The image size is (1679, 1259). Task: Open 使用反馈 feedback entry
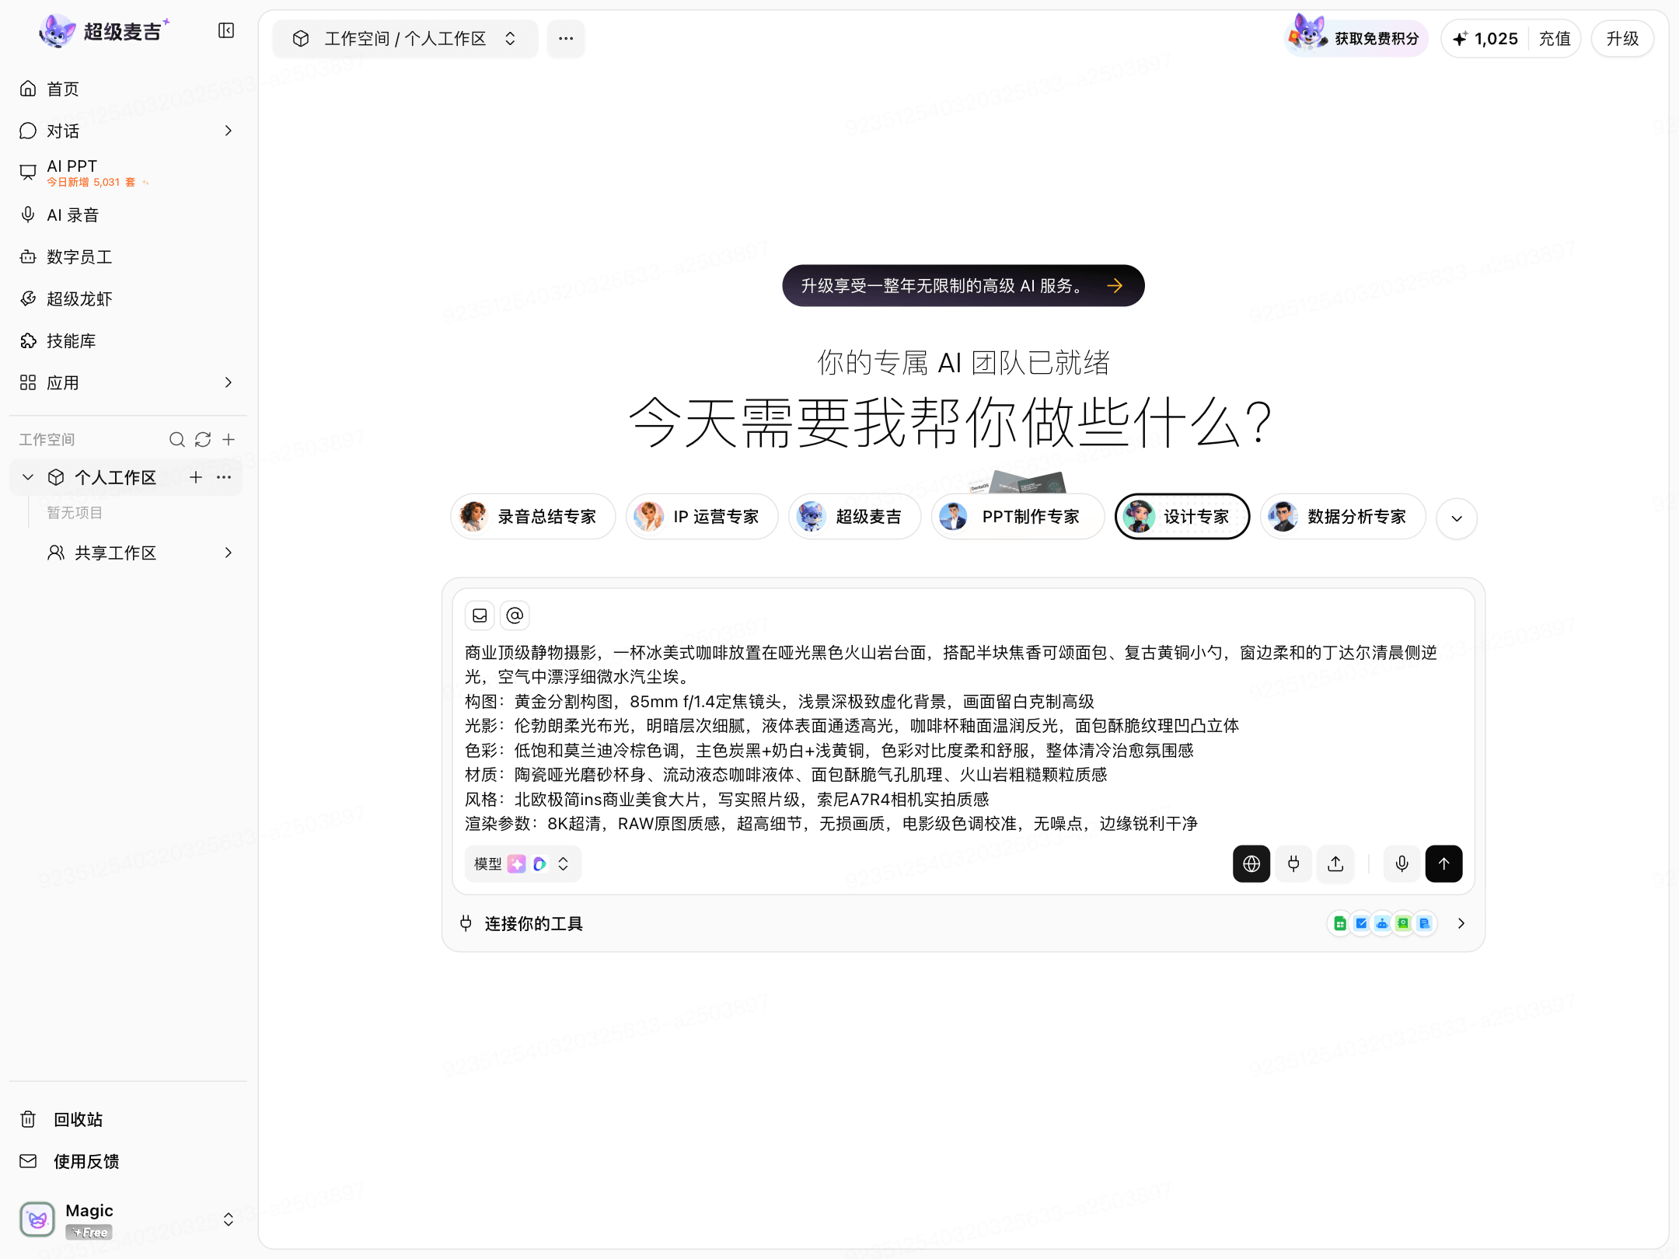pyautogui.click(x=128, y=1161)
